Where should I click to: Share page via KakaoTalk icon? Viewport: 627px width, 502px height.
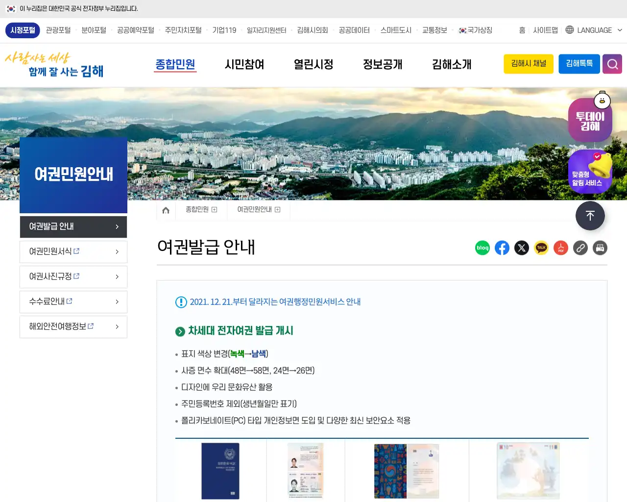click(x=541, y=248)
